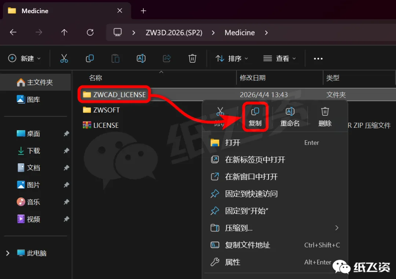
Task: Open 图片 in the sidebar
Action: [x=28, y=185]
